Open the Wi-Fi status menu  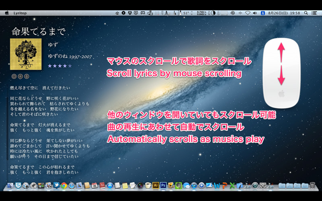pos(248,13)
